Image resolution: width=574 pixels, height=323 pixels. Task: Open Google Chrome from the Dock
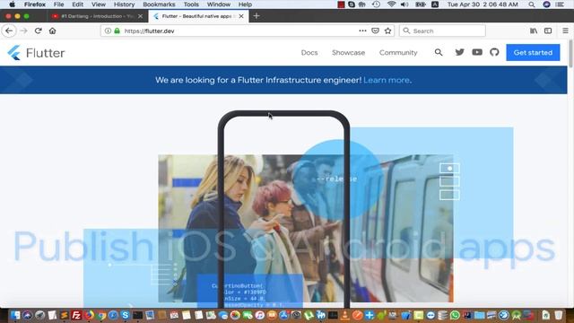(x=101, y=315)
